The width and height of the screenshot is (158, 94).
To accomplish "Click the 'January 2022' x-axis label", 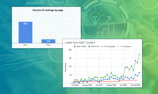I will tap(111, 85).
